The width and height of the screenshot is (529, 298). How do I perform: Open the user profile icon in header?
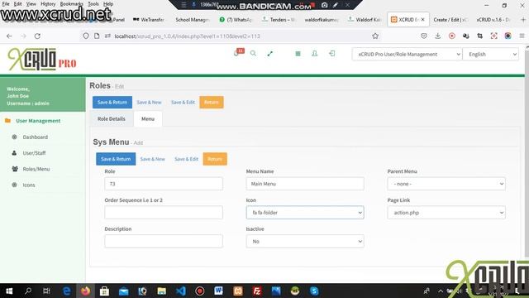coord(314,53)
